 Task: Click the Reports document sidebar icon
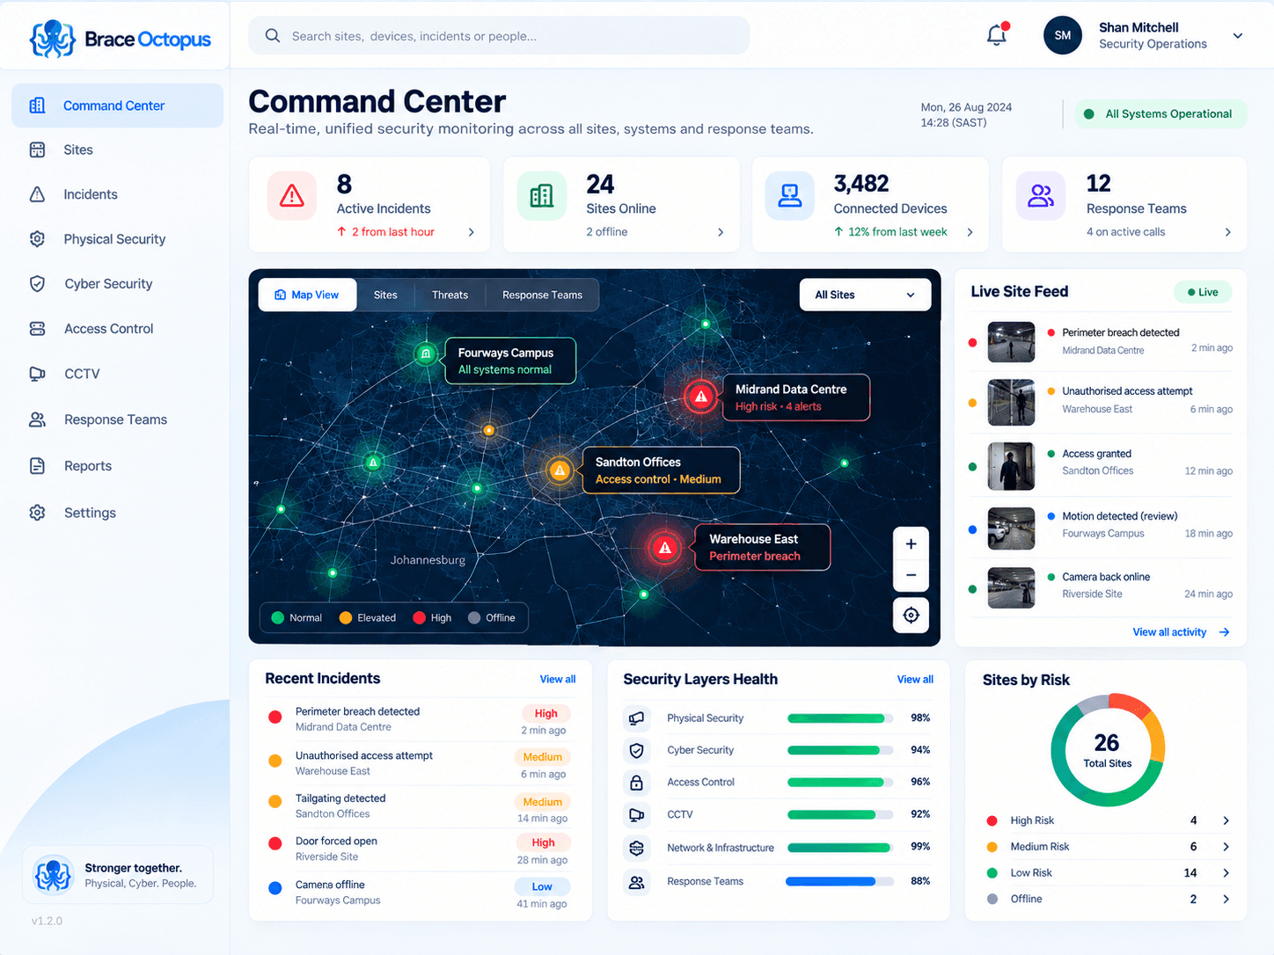click(37, 466)
